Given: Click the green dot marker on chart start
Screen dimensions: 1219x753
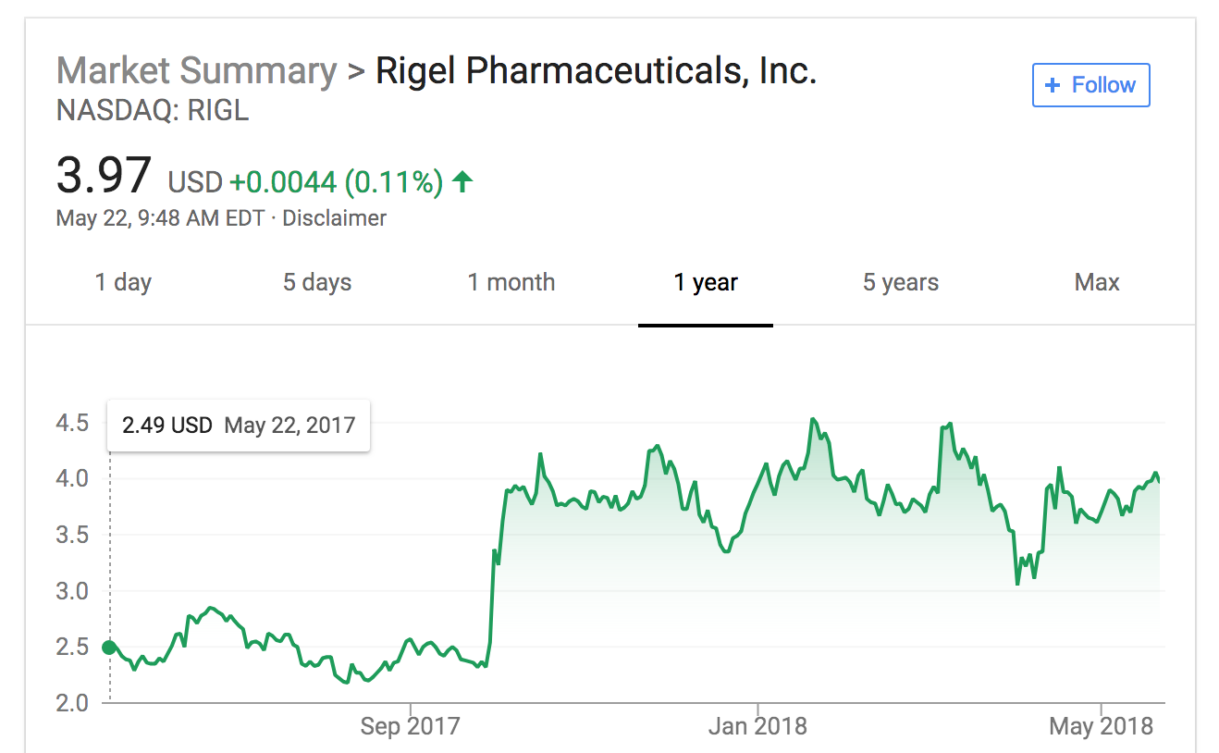Looking at the screenshot, I should [x=109, y=648].
